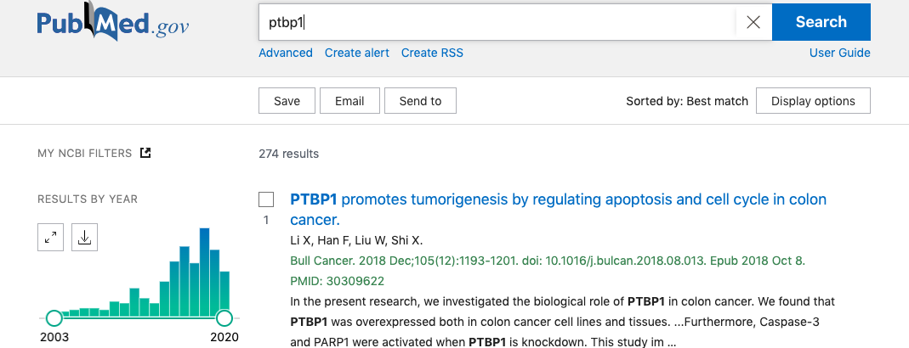Click inside the ptbp1 search field
Image resolution: width=909 pixels, height=348 pixels.
point(497,23)
